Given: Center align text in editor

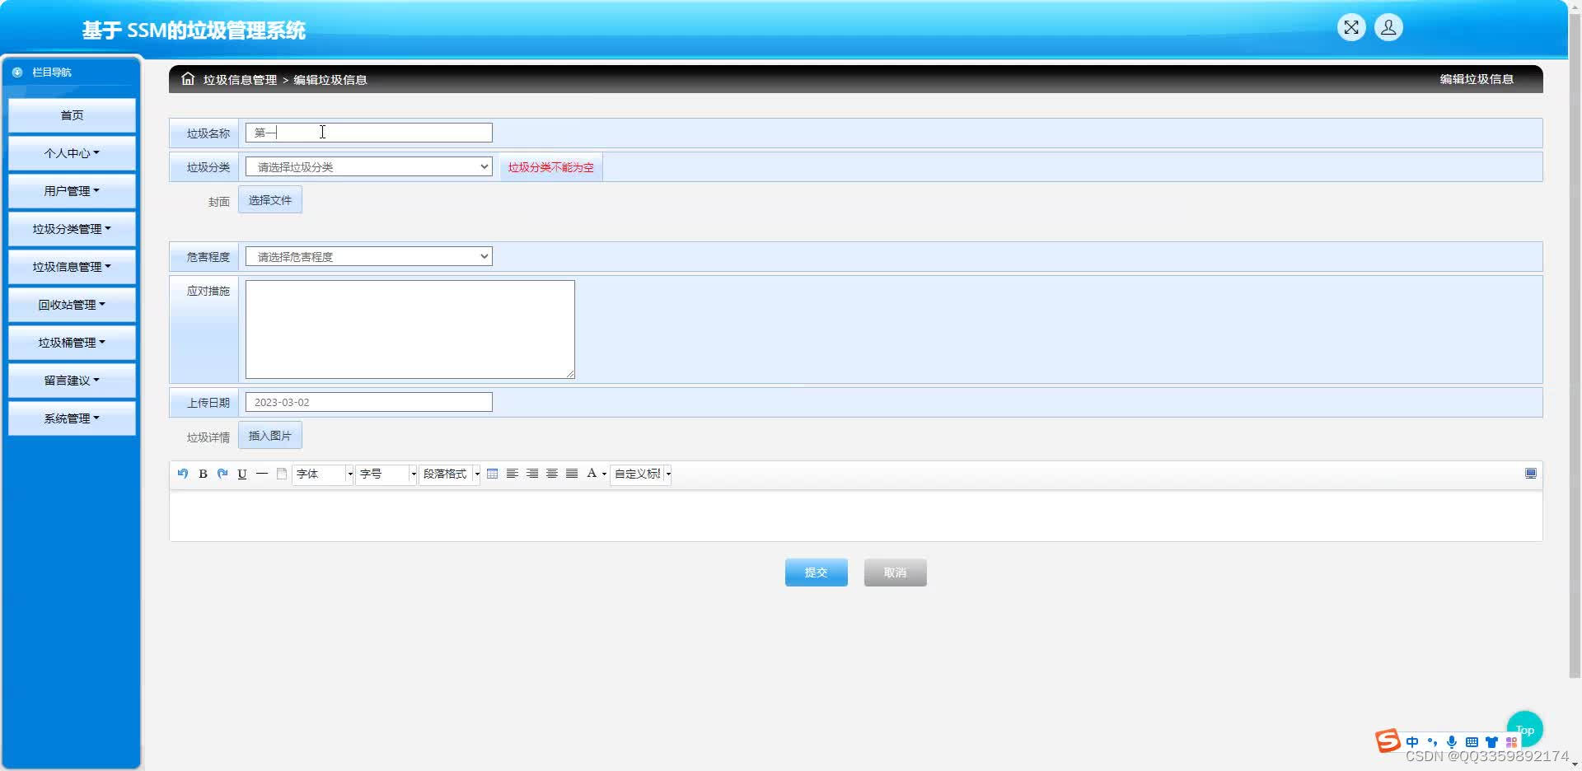Looking at the screenshot, I should tap(552, 474).
